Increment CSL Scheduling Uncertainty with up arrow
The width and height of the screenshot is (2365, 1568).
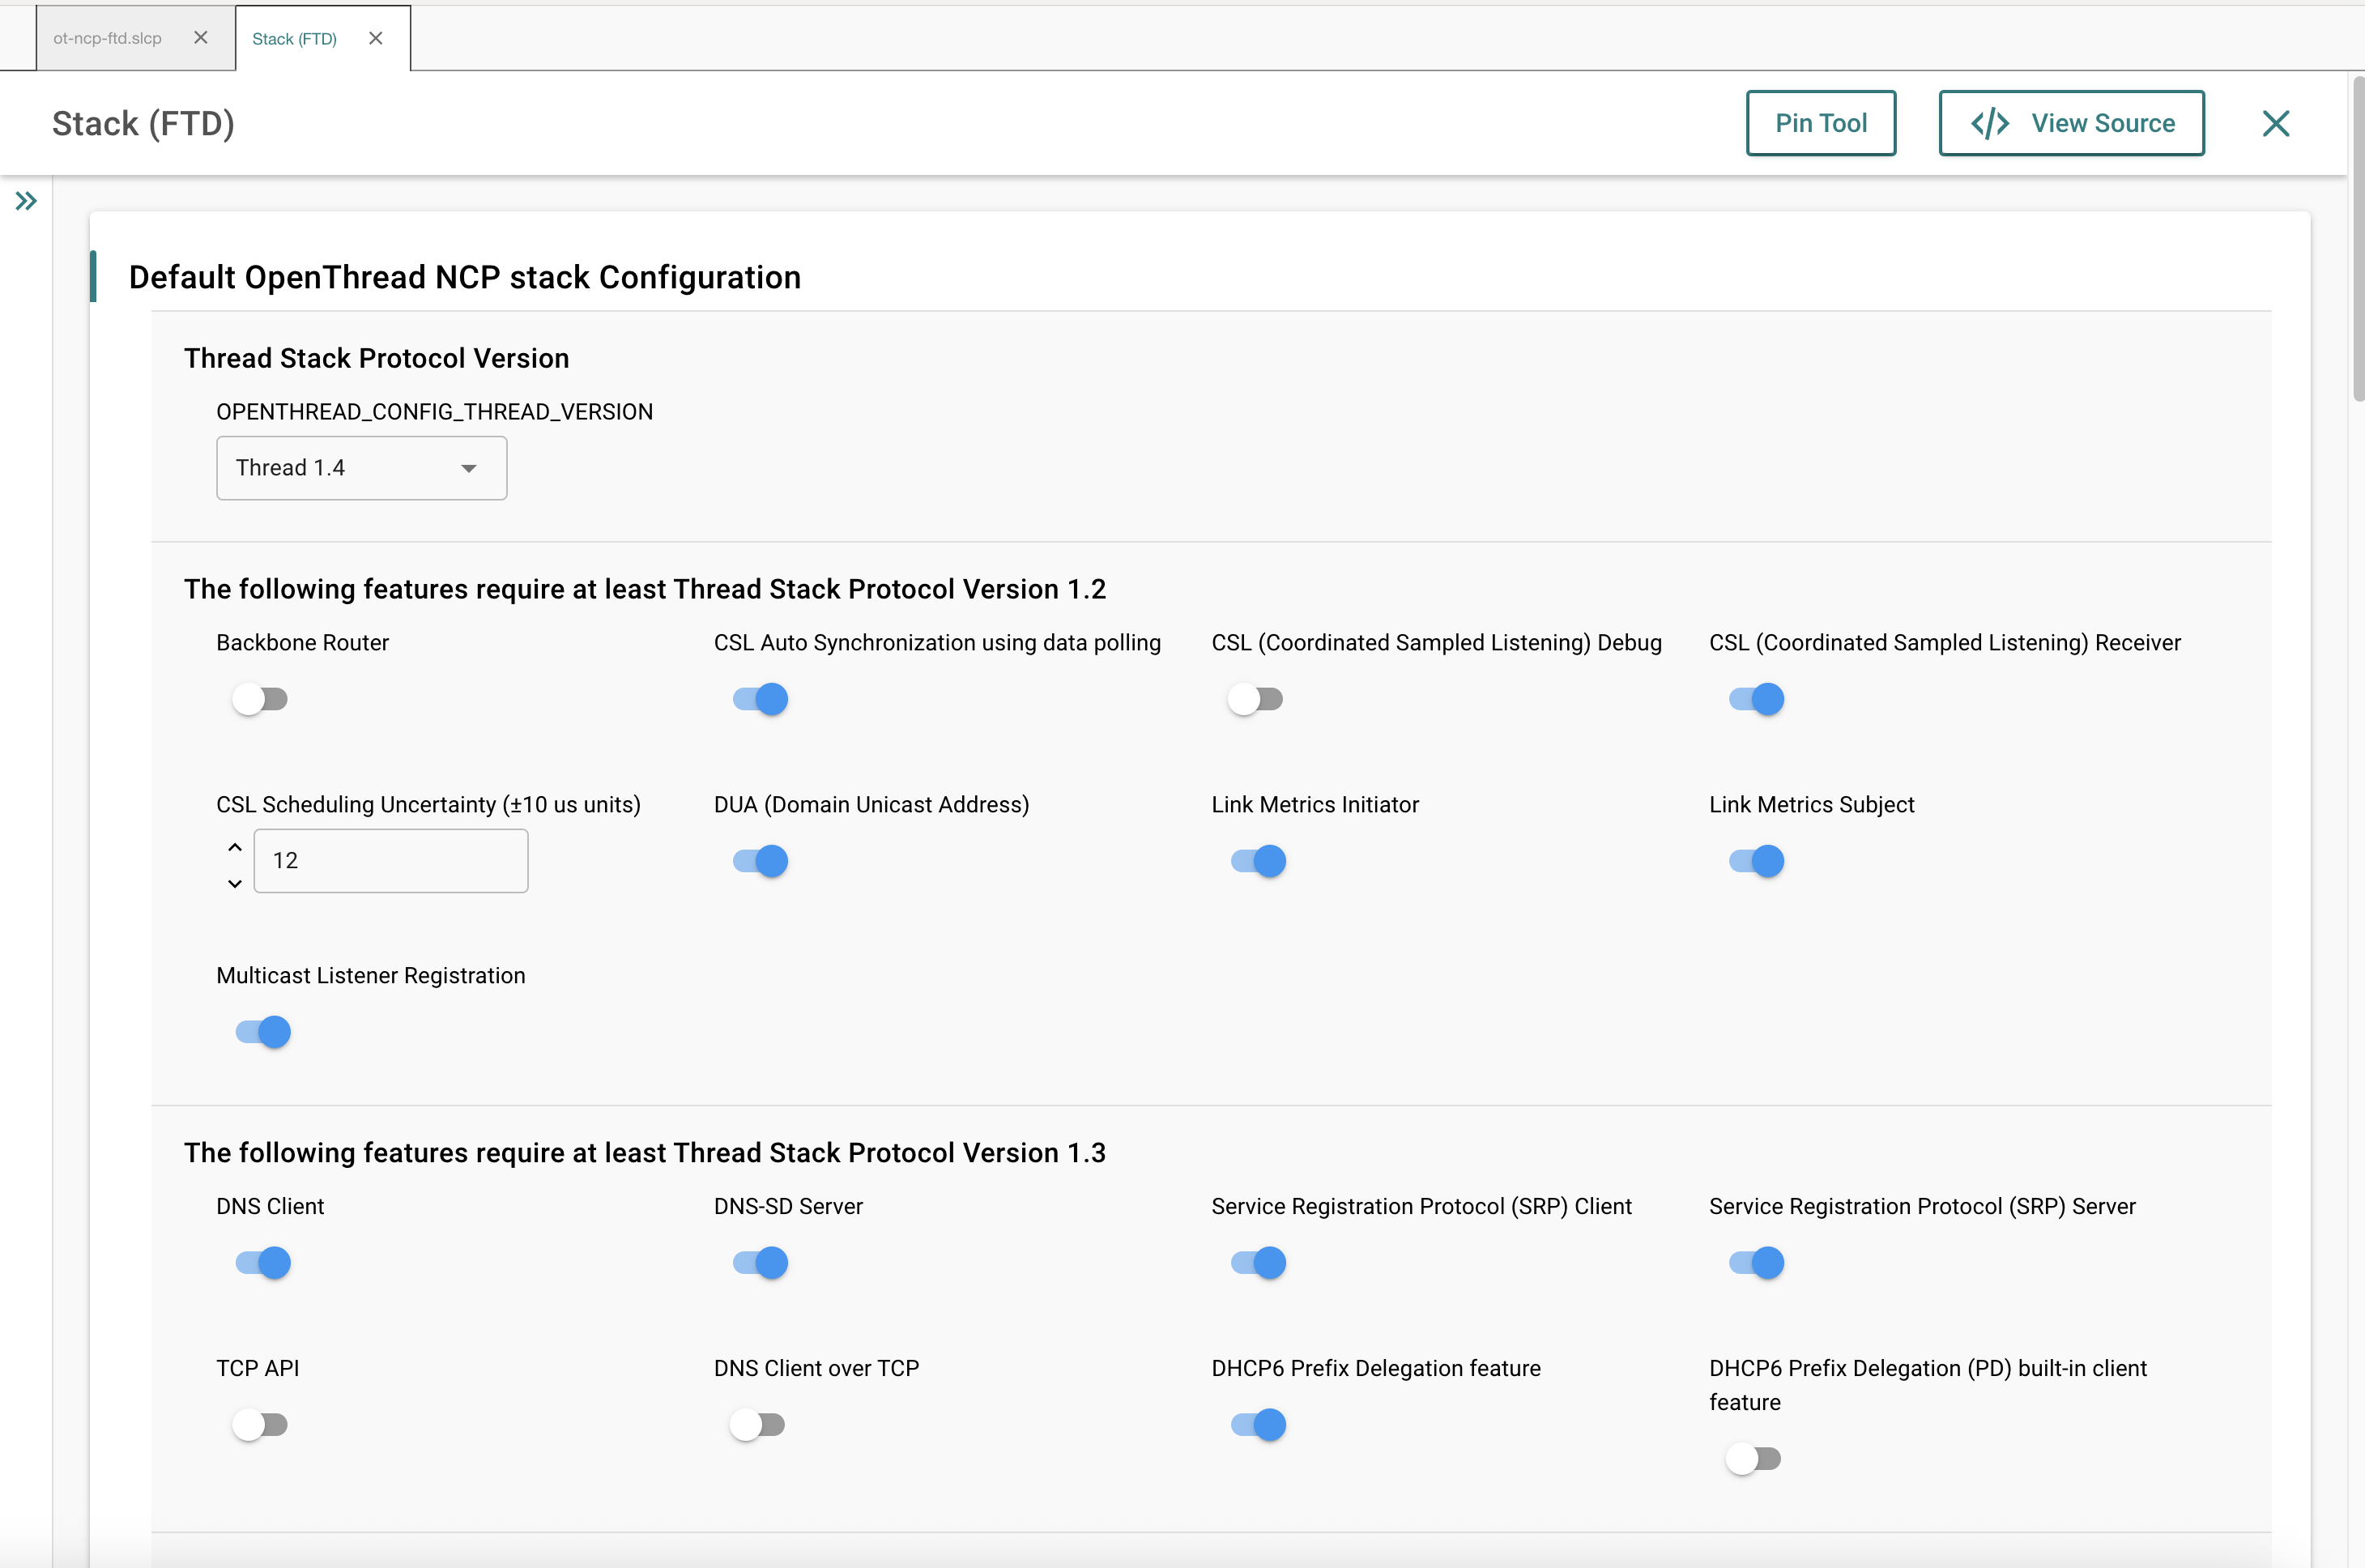pyautogui.click(x=235, y=847)
